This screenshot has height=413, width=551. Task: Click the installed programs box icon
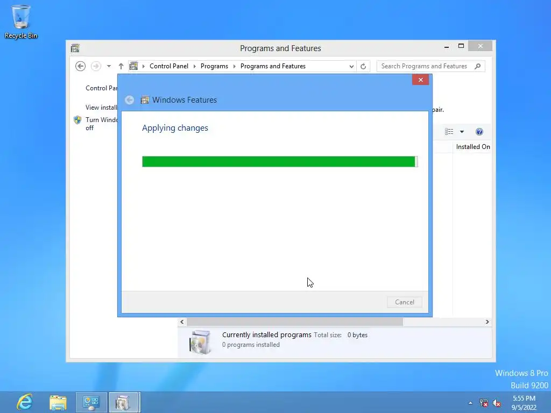pyautogui.click(x=200, y=341)
